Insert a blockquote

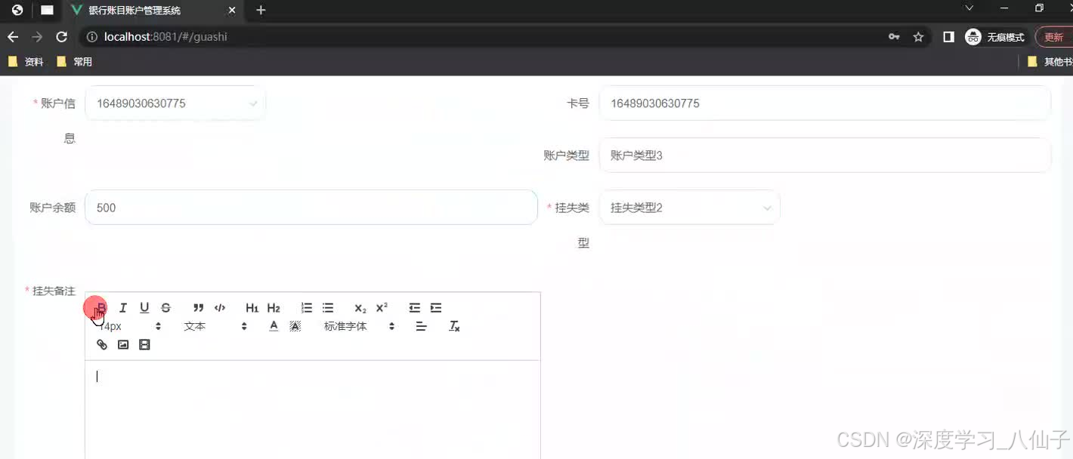coord(198,307)
